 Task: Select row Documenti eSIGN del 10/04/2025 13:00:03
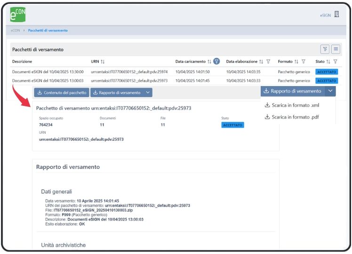[x=176, y=80]
